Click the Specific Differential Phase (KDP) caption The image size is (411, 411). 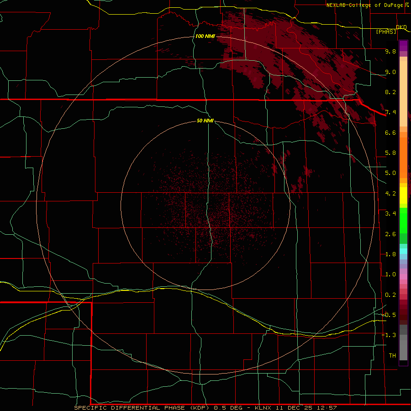142,408
